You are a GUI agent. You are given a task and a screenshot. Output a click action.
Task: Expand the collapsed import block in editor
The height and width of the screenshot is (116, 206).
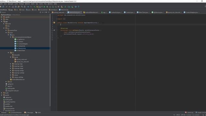64,19
